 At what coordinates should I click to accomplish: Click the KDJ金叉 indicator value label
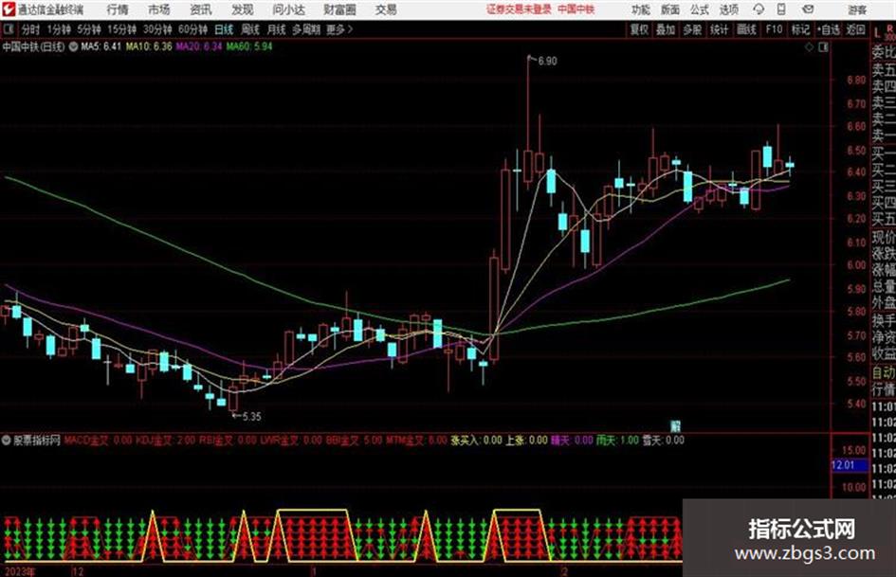[x=165, y=441]
